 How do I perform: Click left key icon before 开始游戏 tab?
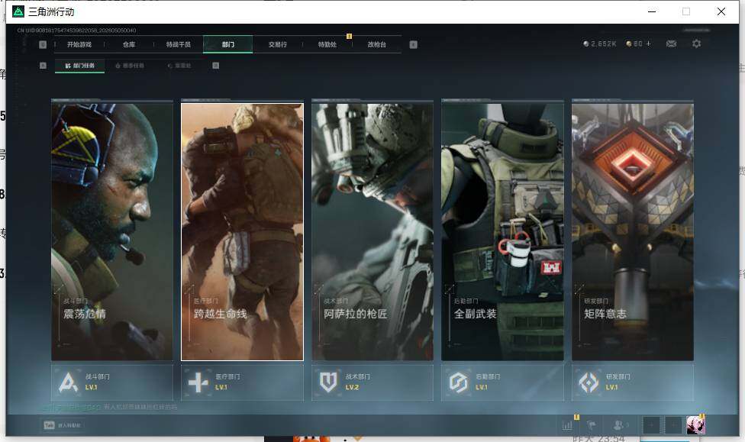point(43,45)
